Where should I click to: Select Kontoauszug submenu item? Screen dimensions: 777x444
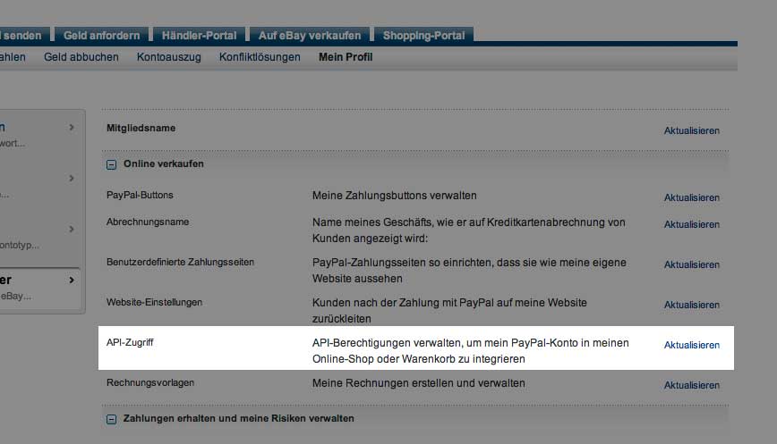point(169,57)
